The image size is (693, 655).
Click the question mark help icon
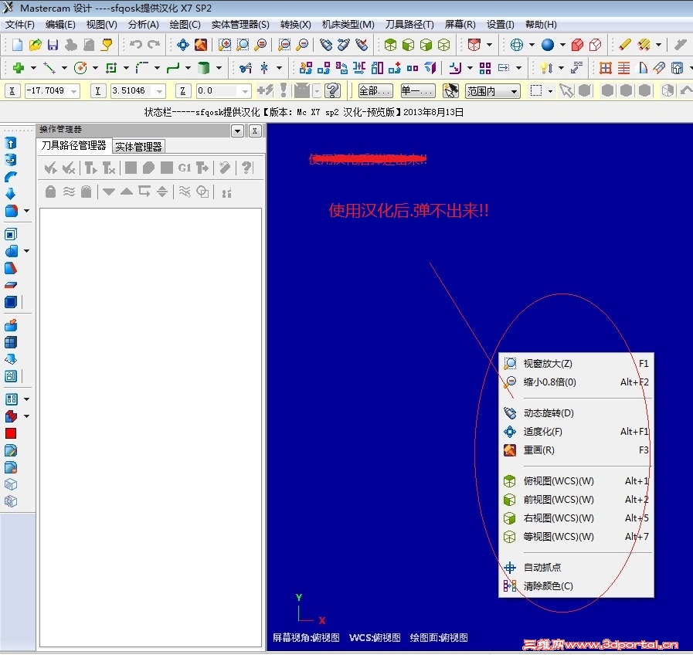click(x=332, y=90)
